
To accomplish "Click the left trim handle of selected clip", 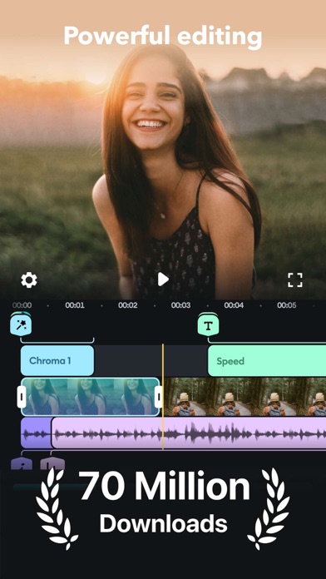I will (x=22, y=397).
